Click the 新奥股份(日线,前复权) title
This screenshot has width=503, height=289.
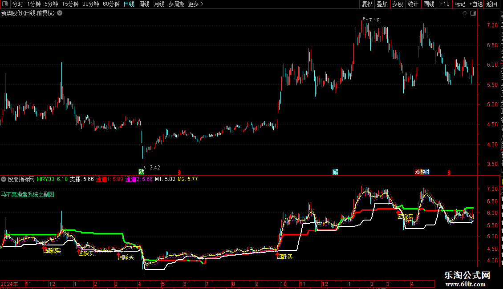click(x=28, y=13)
